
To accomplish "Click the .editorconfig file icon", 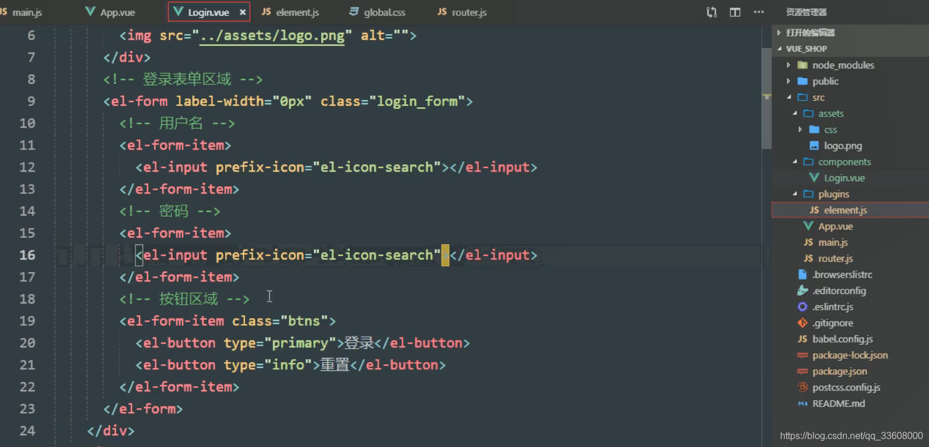I will point(802,291).
